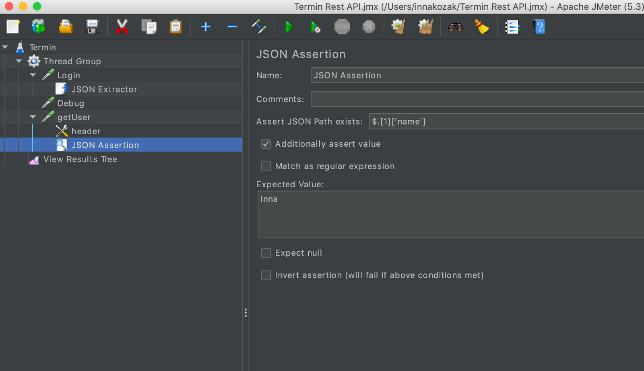Stop the running test

(x=342, y=27)
